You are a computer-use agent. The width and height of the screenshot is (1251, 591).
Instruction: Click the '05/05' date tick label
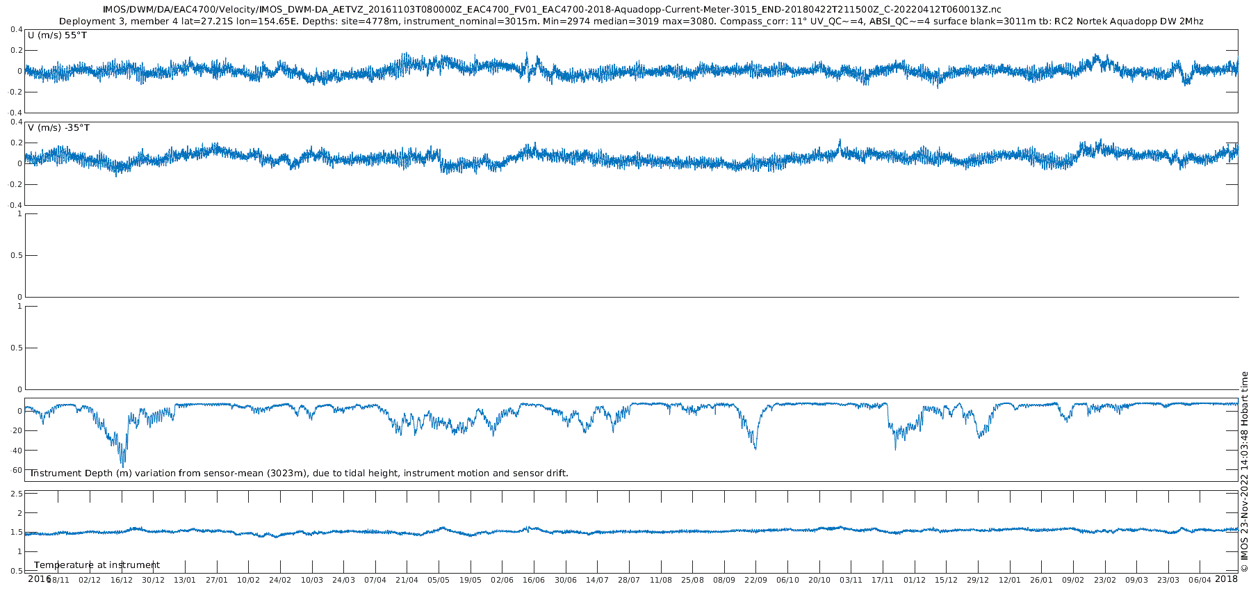[x=439, y=581]
